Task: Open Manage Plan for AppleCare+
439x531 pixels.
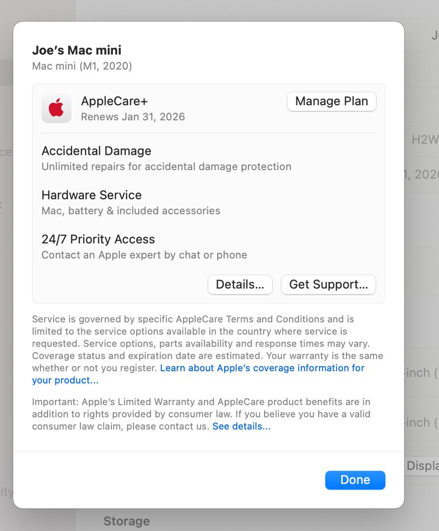Action: (x=331, y=101)
